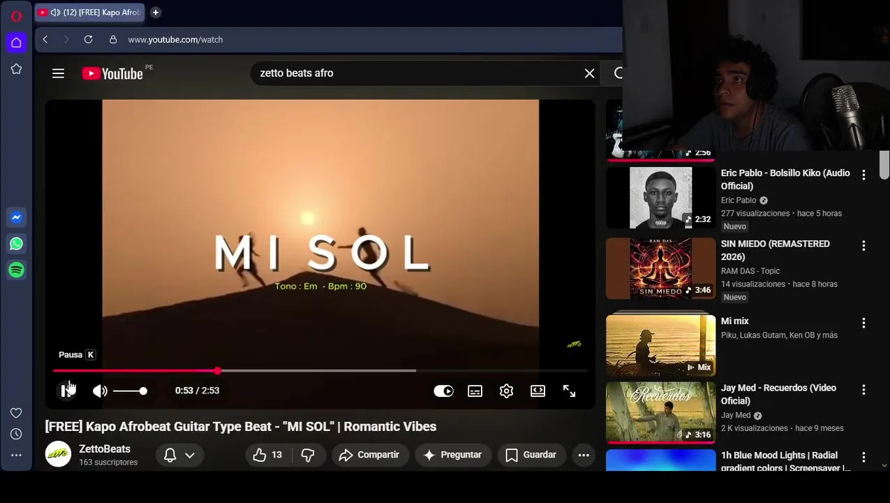890x503 pixels.
Task: Open options menu for Jay Med video
Action: [x=863, y=389]
